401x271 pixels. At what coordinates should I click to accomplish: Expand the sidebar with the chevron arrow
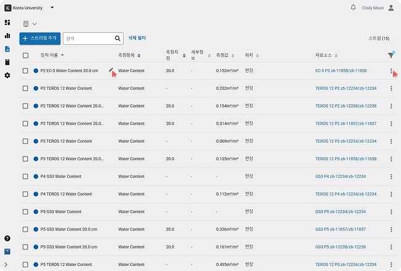[6, 265]
